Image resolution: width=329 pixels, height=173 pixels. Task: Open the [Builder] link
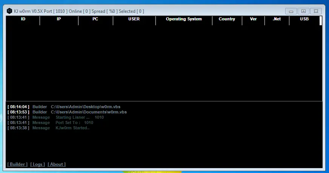pyautogui.click(x=17, y=164)
